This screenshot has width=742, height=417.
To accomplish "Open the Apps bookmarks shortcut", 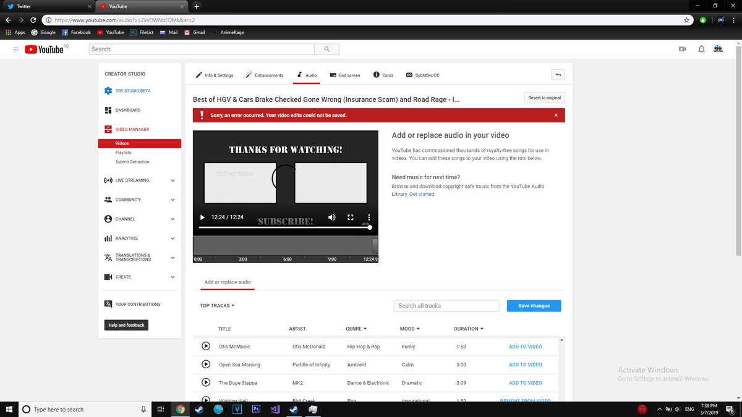I will click(x=15, y=32).
